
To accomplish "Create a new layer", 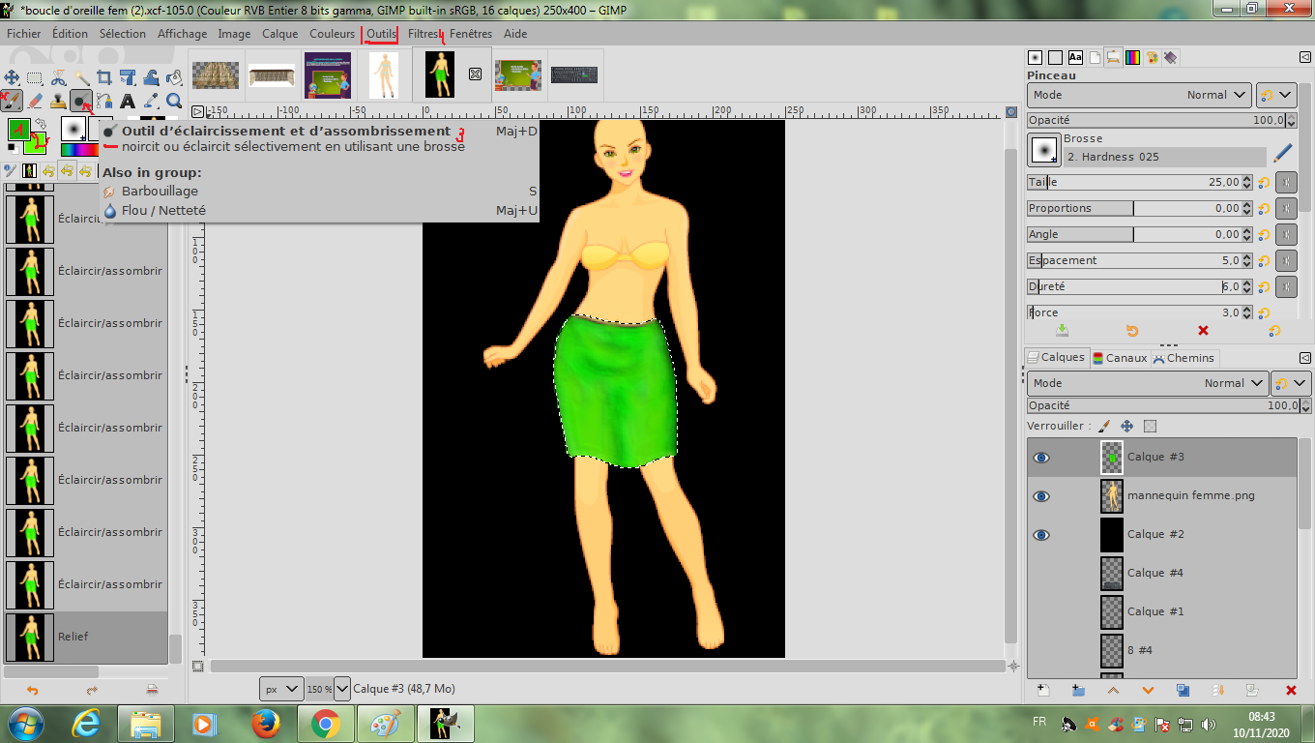I will click(1043, 690).
